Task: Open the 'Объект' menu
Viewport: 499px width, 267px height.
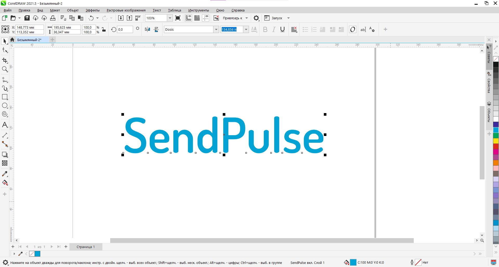Action: [x=73, y=10]
